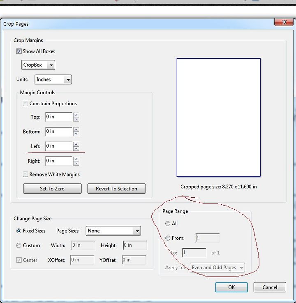Select the From page range radio button
The height and width of the screenshot is (303, 296).
pyautogui.click(x=168, y=238)
